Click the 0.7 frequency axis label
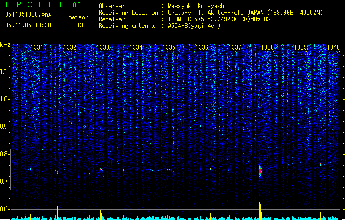 (x=5, y=182)
